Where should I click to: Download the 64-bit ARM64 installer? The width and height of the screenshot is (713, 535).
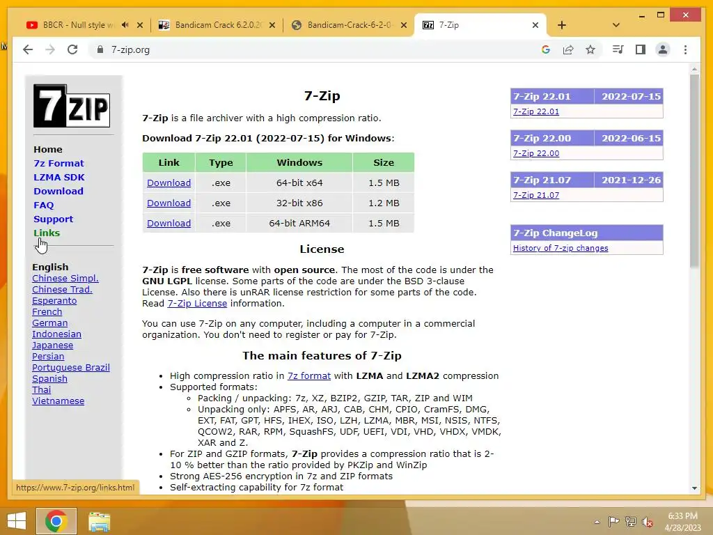coord(169,224)
